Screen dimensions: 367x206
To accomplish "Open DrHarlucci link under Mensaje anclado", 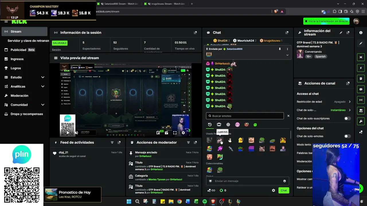I will [145, 156].
